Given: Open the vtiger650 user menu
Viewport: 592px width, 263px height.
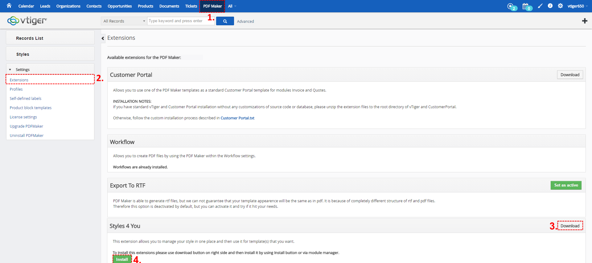Looking at the screenshot, I should pos(578,6).
